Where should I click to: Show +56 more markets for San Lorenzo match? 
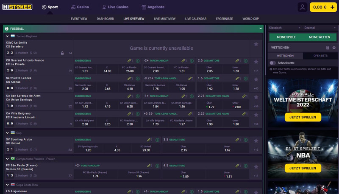pyautogui.click(x=256, y=106)
